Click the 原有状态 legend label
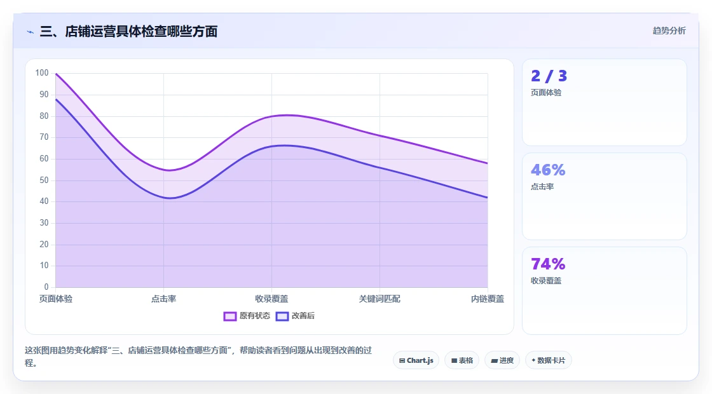This screenshot has height=394, width=712. click(255, 316)
